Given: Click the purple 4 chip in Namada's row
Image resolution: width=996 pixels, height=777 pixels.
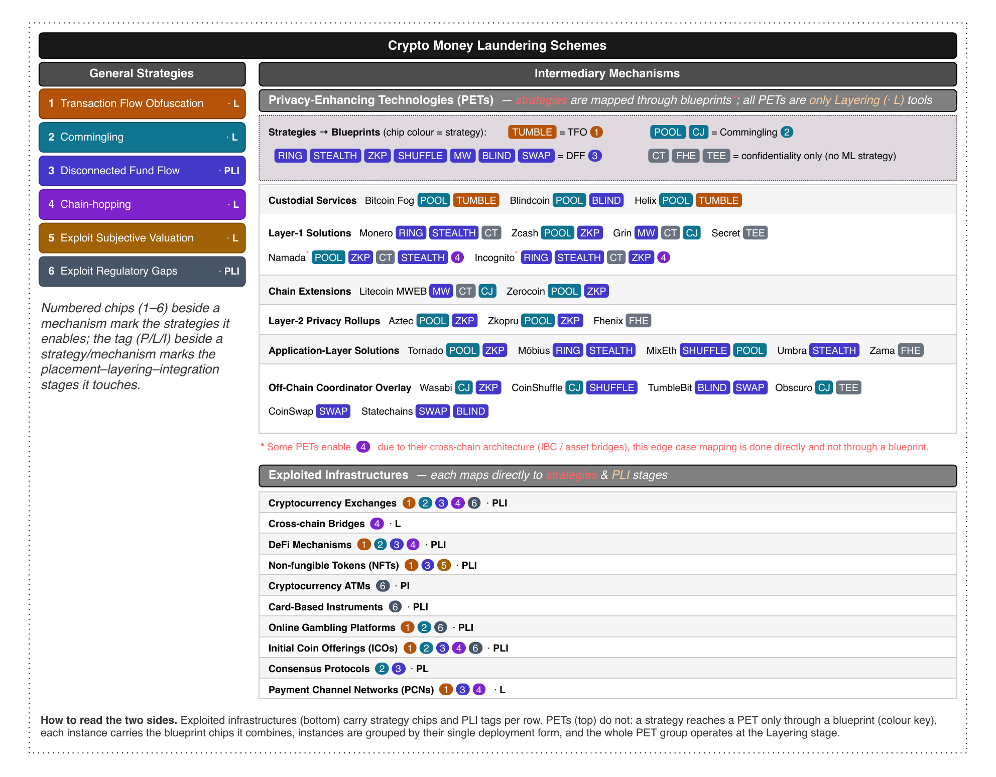Looking at the screenshot, I should (457, 257).
